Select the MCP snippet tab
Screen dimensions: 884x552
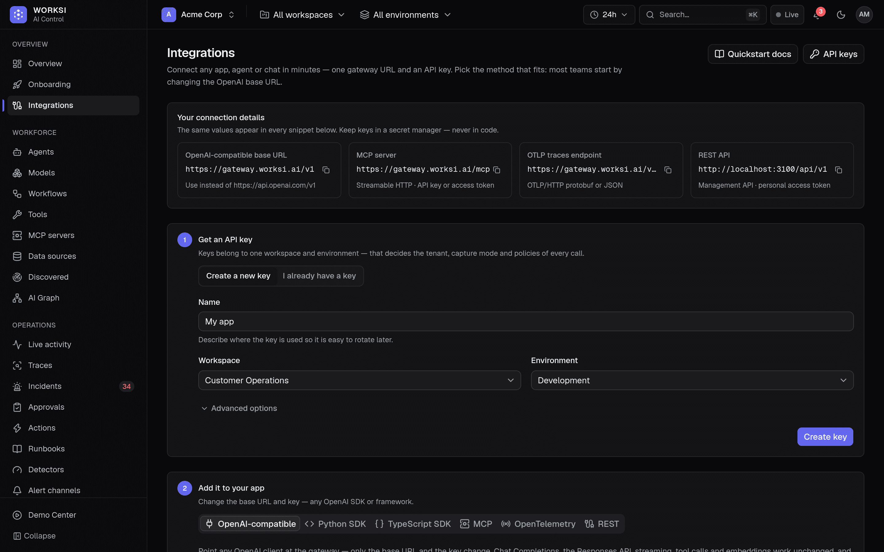(476, 524)
